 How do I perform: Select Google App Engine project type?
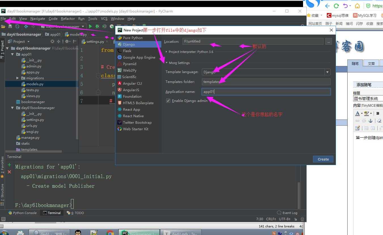point(139,57)
